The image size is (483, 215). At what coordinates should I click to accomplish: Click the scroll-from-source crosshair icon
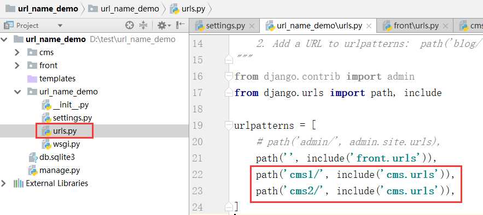click(130, 26)
